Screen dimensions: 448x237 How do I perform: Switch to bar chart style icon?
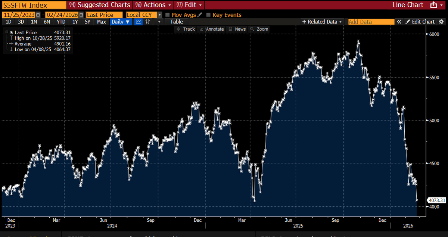click(x=147, y=22)
